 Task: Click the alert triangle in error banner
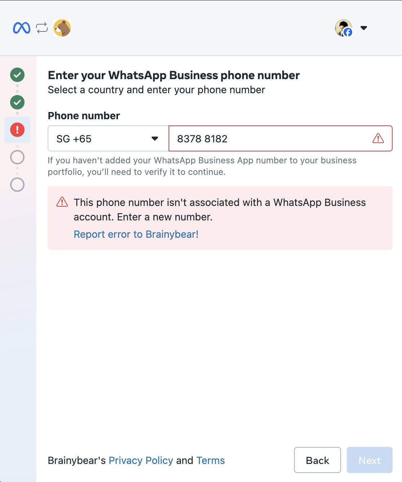62,202
